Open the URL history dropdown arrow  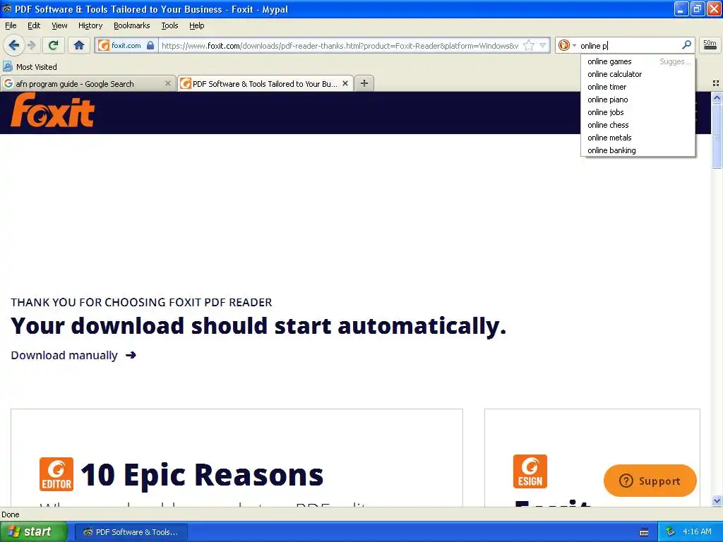click(543, 45)
